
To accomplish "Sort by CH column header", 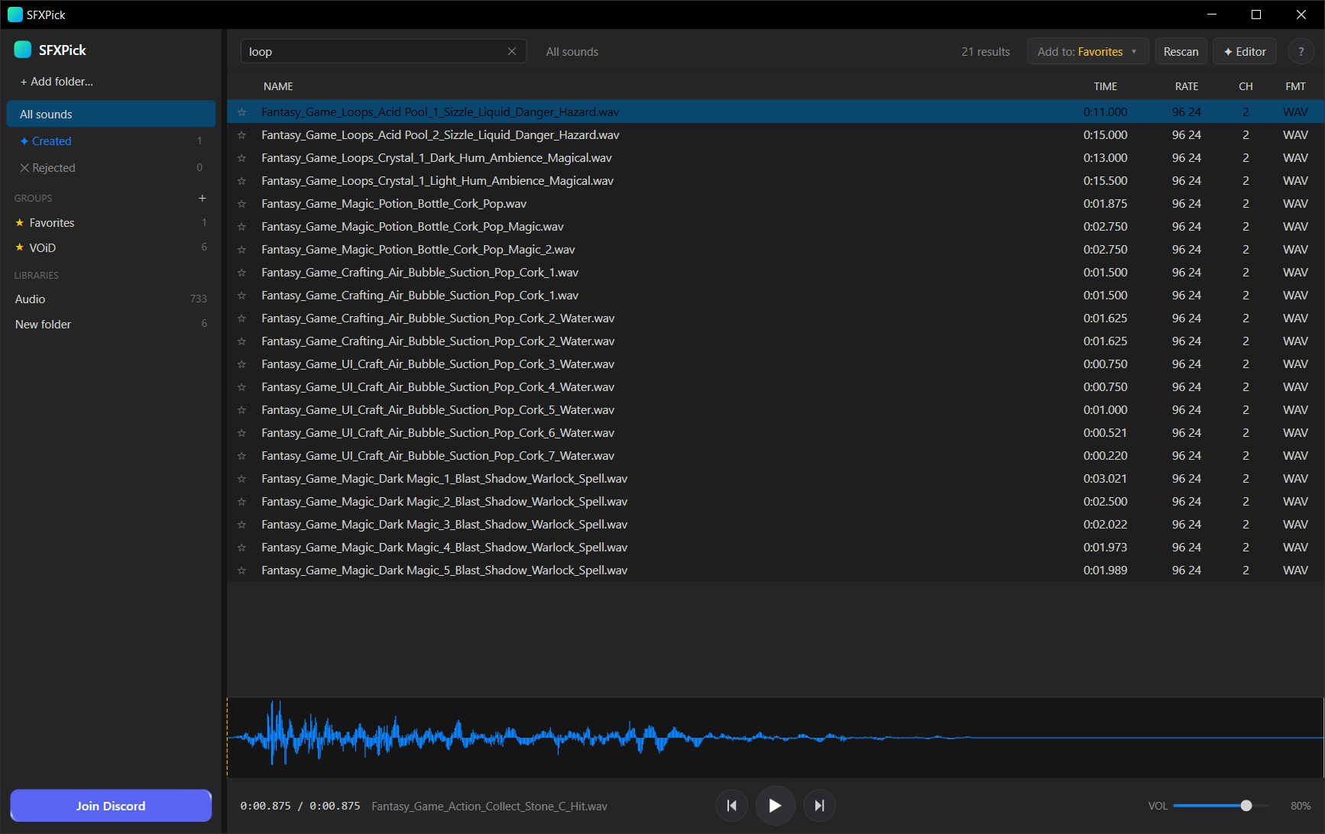I will pos(1246,86).
